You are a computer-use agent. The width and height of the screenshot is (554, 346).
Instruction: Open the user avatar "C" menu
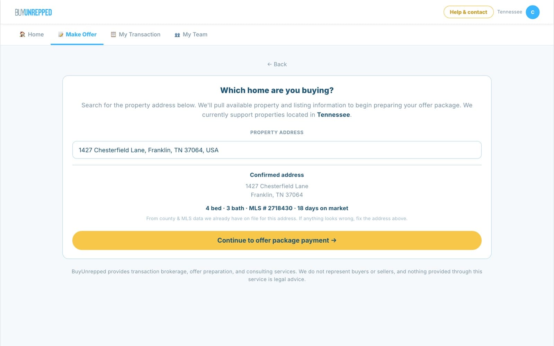click(x=533, y=12)
